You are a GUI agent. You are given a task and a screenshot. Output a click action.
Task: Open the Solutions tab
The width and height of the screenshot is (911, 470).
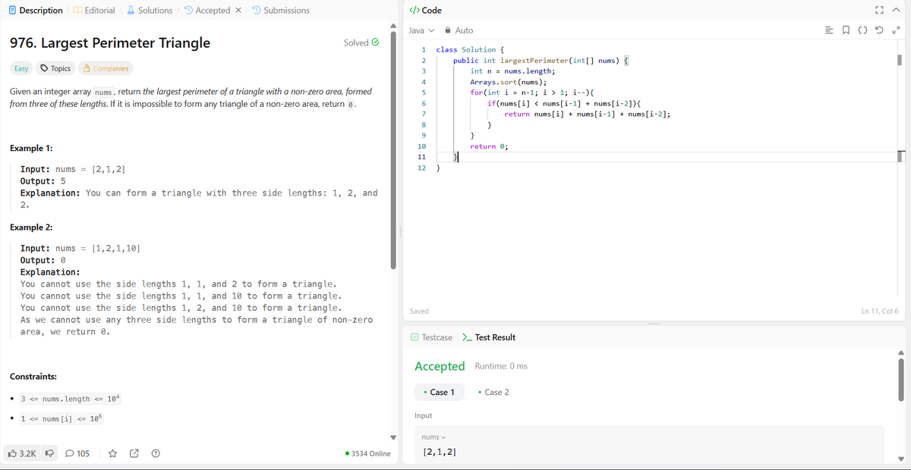tap(149, 10)
